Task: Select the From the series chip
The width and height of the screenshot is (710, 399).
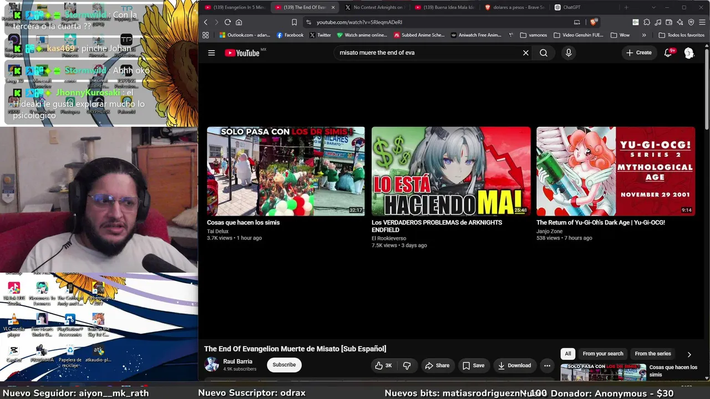Action: [x=653, y=354]
